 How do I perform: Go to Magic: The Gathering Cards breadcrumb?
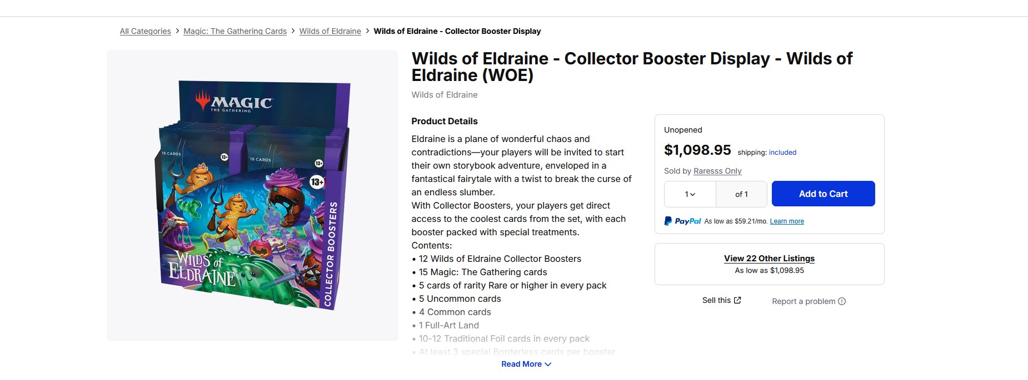pyautogui.click(x=235, y=31)
